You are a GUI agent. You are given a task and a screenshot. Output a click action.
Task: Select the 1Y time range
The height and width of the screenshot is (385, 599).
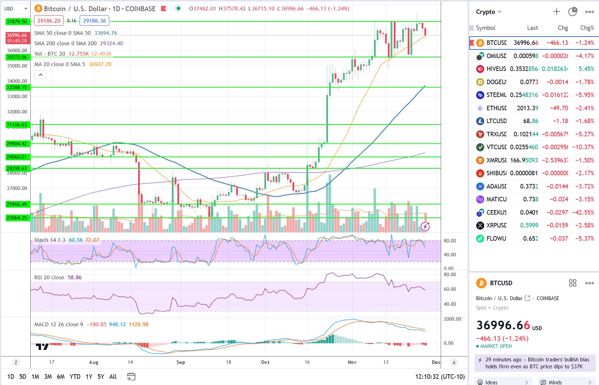pyautogui.click(x=89, y=377)
